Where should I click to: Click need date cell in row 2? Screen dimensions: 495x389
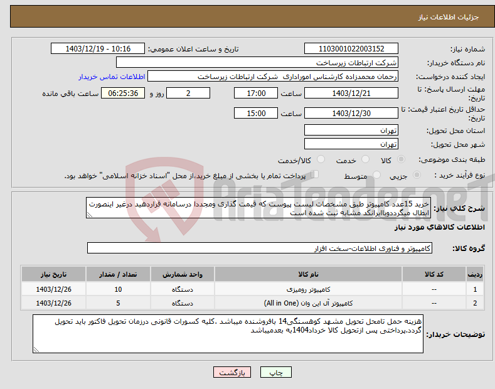pyautogui.click(x=54, y=303)
